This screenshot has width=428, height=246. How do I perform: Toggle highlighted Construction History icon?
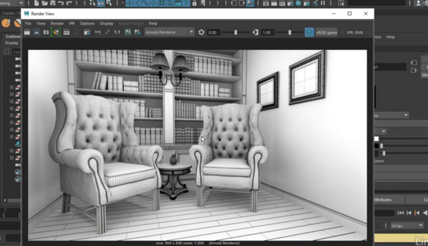point(250,3)
